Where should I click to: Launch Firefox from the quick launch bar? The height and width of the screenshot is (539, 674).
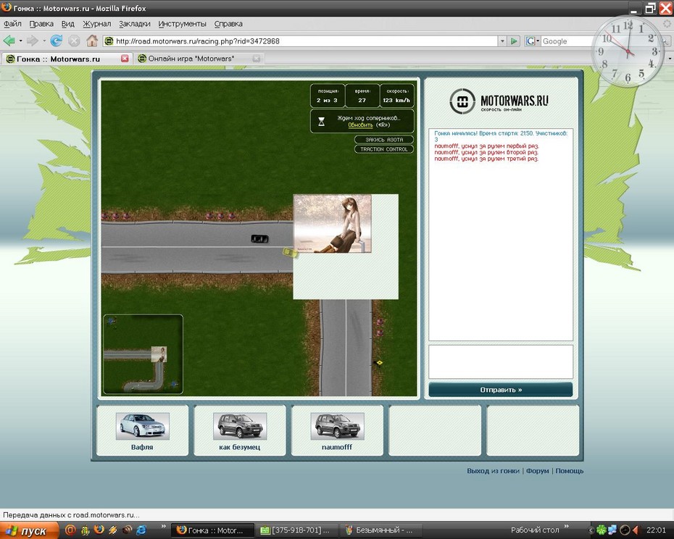tap(99, 530)
